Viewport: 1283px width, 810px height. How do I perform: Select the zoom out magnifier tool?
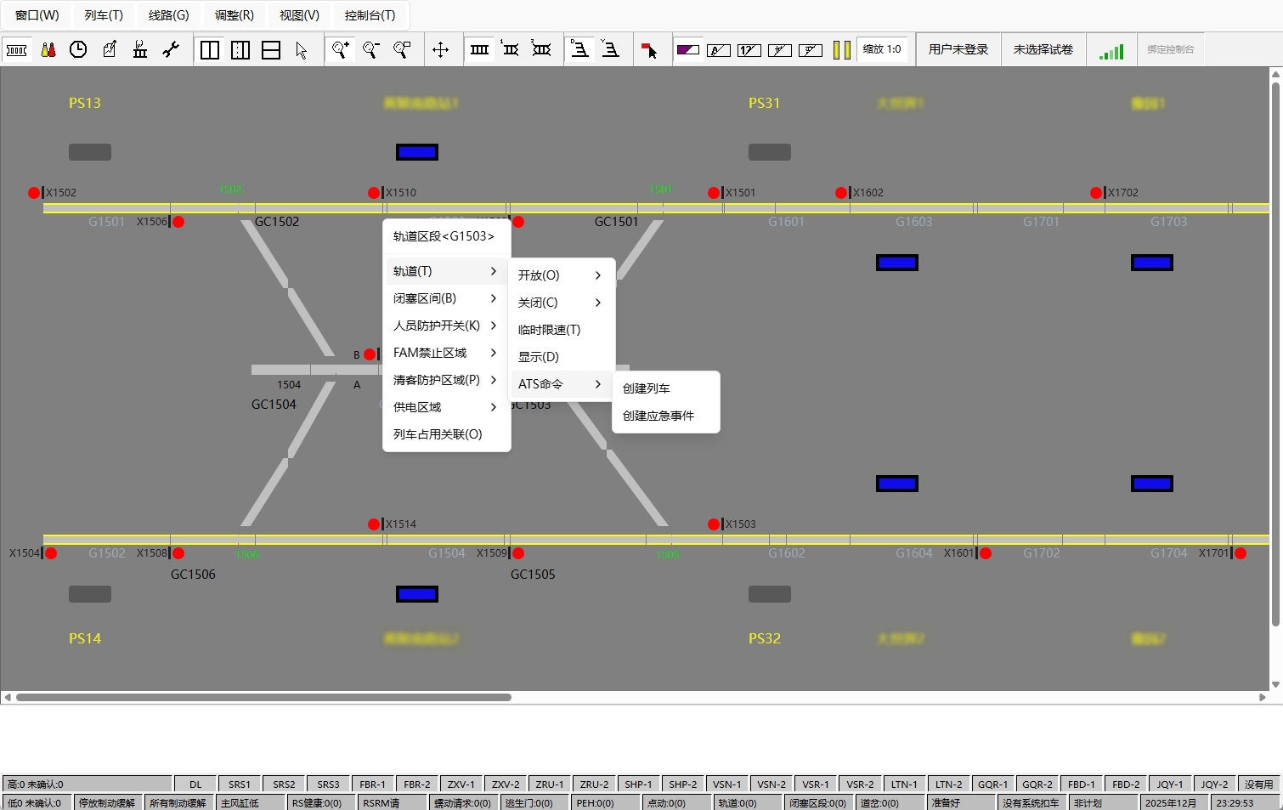[371, 50]
